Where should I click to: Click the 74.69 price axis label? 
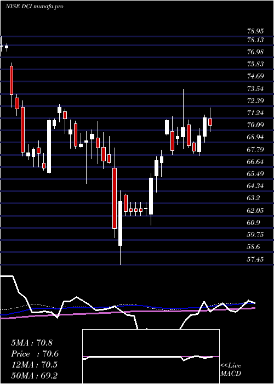tap(255, 76)
